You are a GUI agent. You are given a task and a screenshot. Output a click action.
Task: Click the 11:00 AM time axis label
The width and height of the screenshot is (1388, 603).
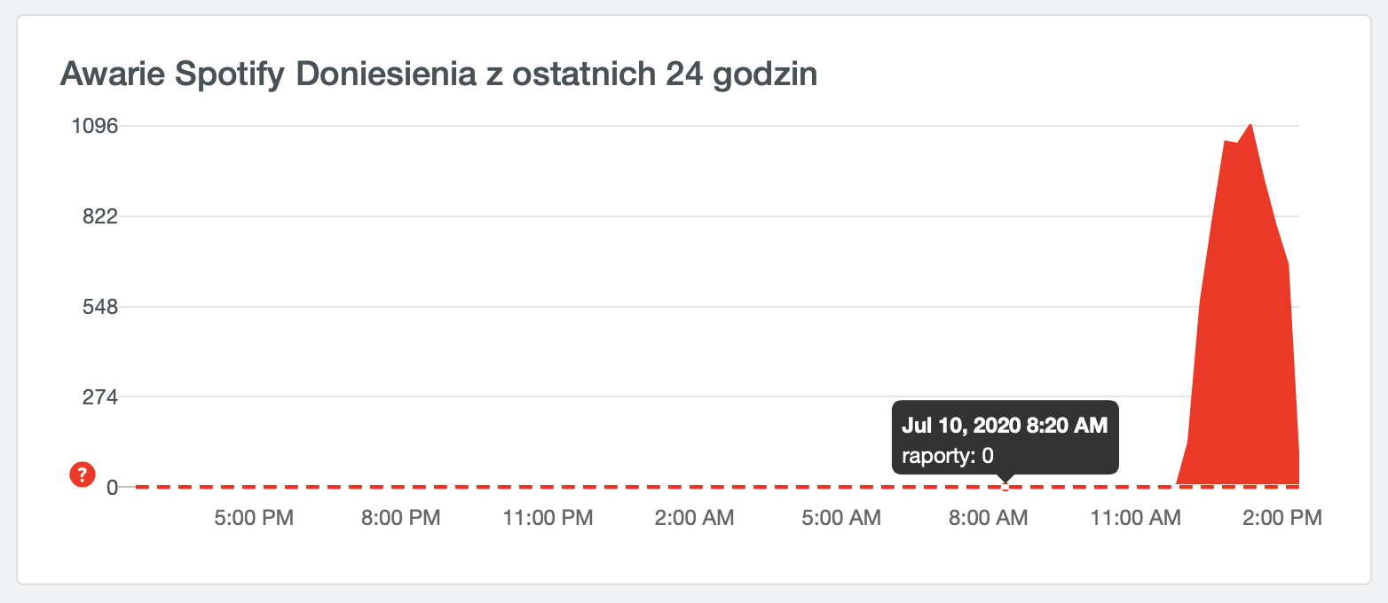click(1134, 518)
